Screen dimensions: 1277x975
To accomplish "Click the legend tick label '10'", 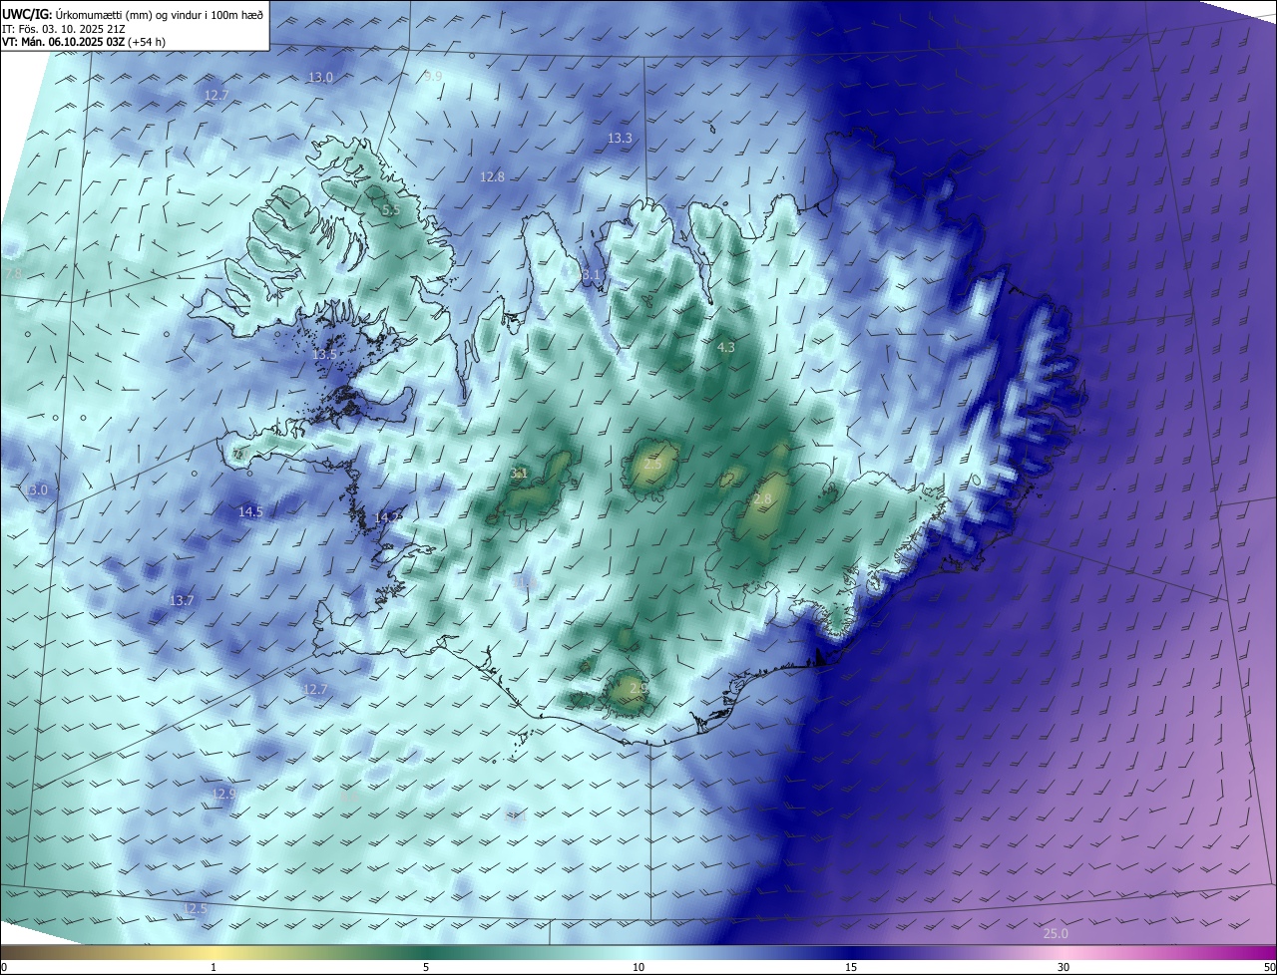I will (638, 967).
